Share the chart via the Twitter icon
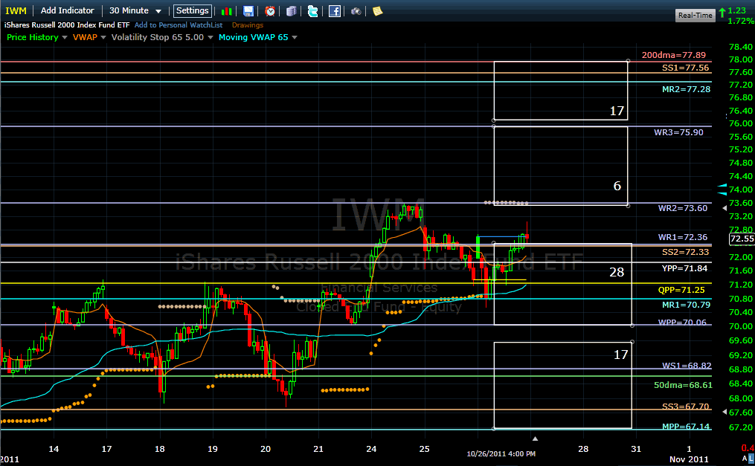This screenshot has width=755, height=466. coord(313,11)
